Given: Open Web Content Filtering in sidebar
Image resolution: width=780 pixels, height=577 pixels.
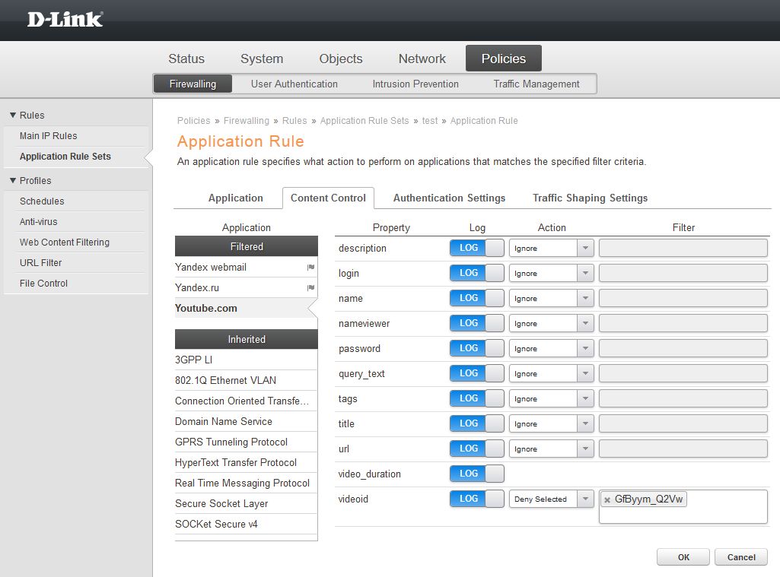Looking at the screenshot, I should point(65,243).
